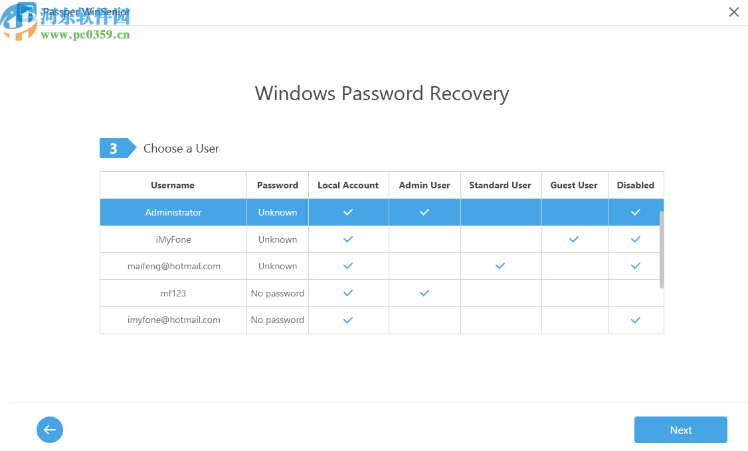748x451 pixels.
Task: Click the iMyFone Local Account checkmark
Action: [x=347, y=239]
